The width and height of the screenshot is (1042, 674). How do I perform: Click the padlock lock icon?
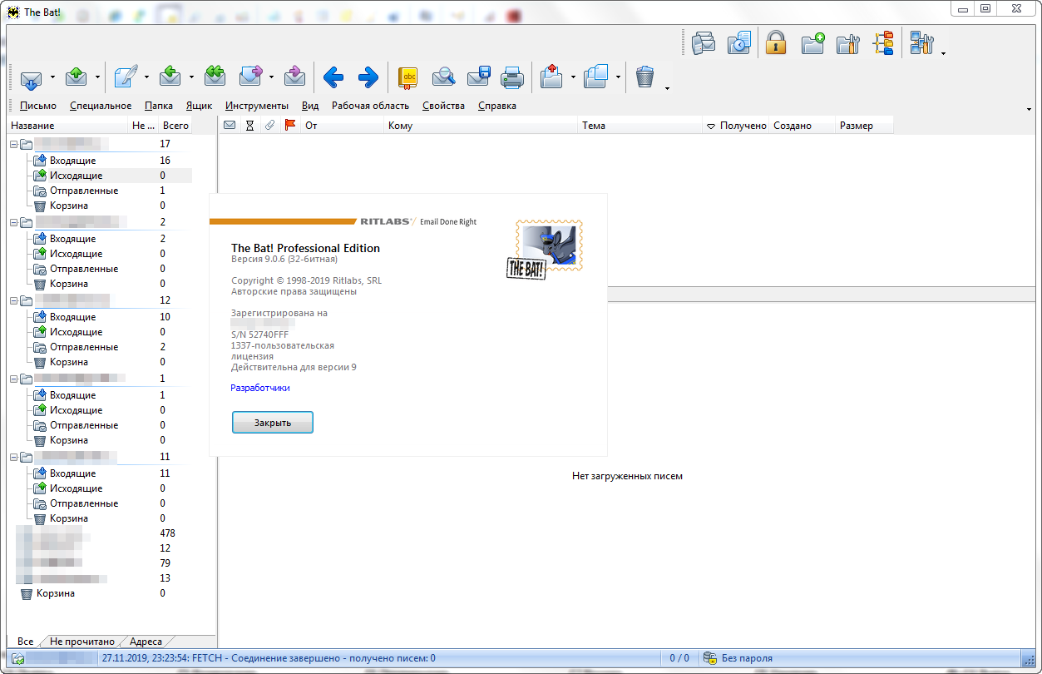click(x=776, y=43)
